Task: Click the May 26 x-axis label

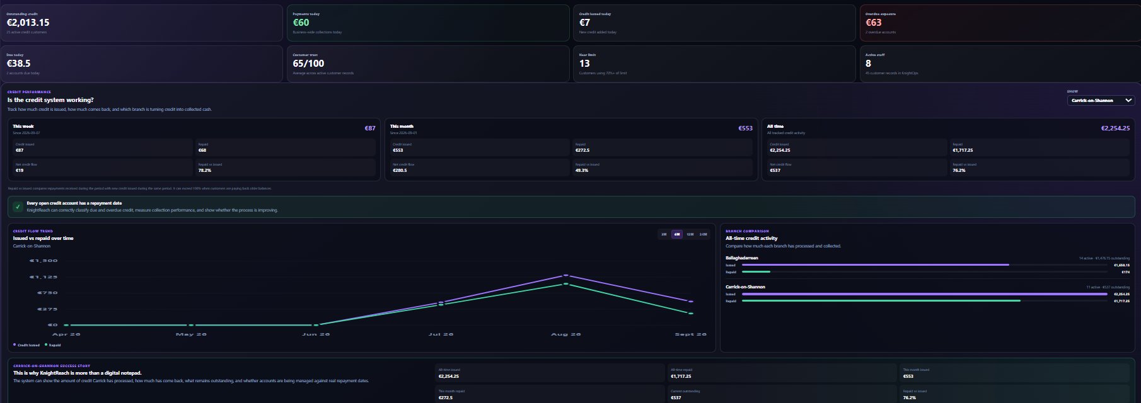Action: click(191, 334)
